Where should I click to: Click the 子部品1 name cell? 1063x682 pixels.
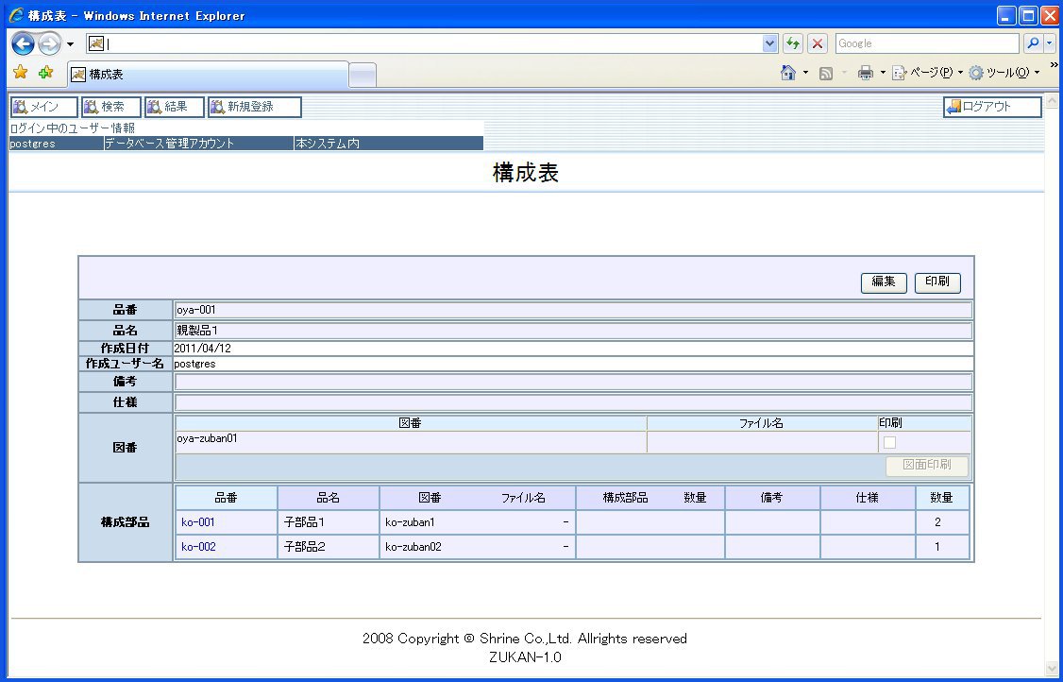(329, 521)
